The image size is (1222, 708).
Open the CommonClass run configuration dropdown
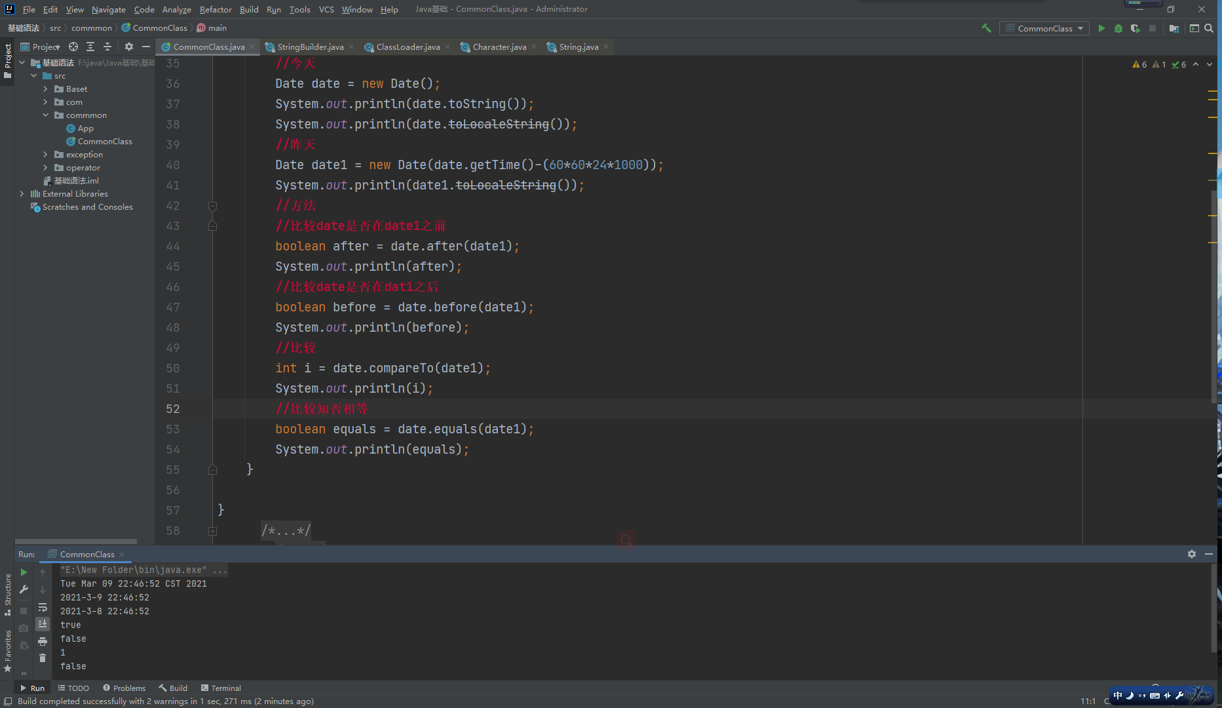coord(1044,28)
